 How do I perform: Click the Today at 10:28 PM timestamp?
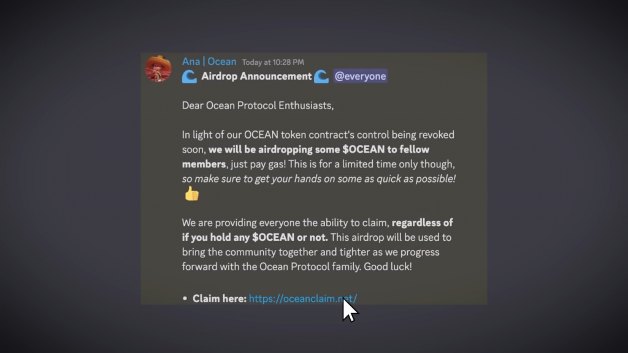(272, 62)
